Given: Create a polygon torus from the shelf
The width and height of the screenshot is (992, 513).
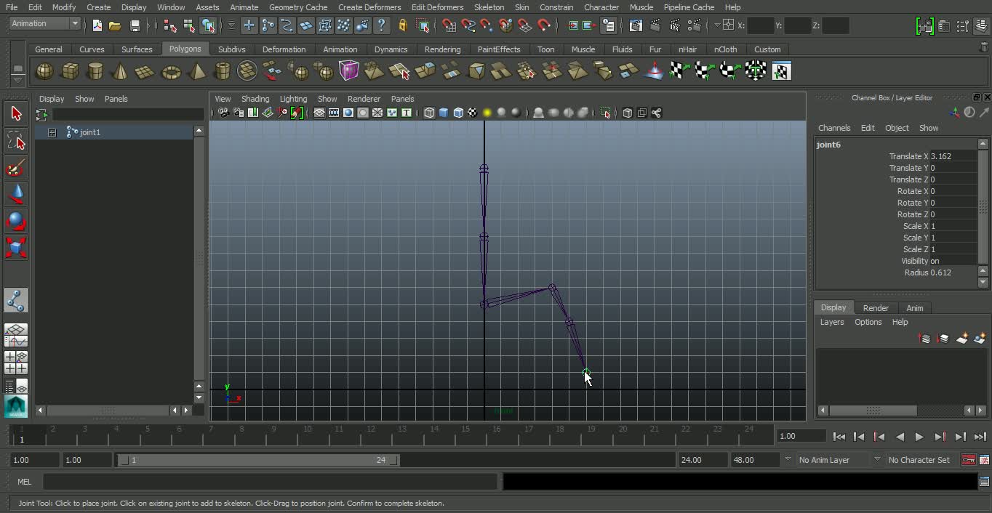Looking at the screenshot, I should click(171, 71).
